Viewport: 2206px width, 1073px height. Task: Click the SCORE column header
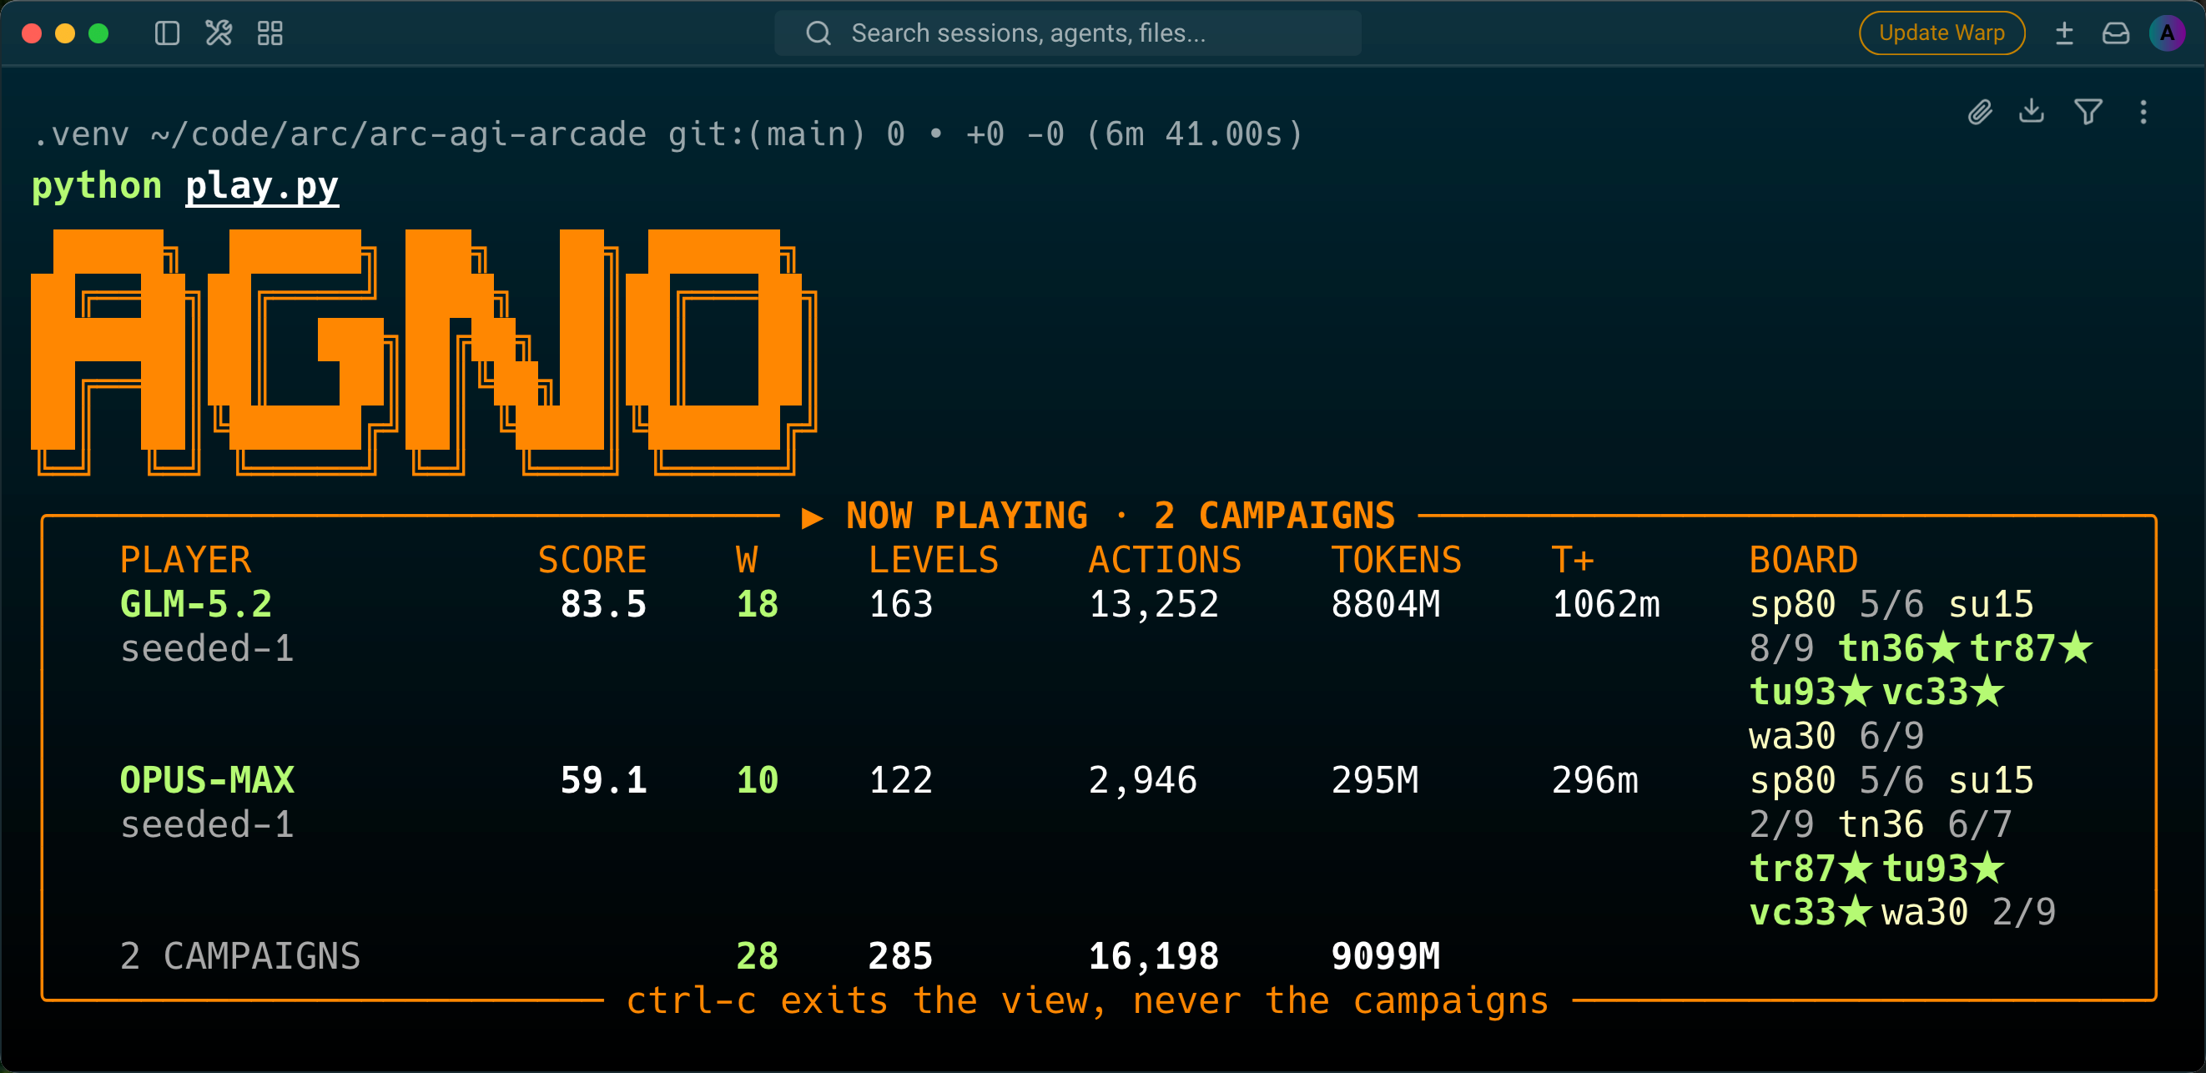coord(592,560)
